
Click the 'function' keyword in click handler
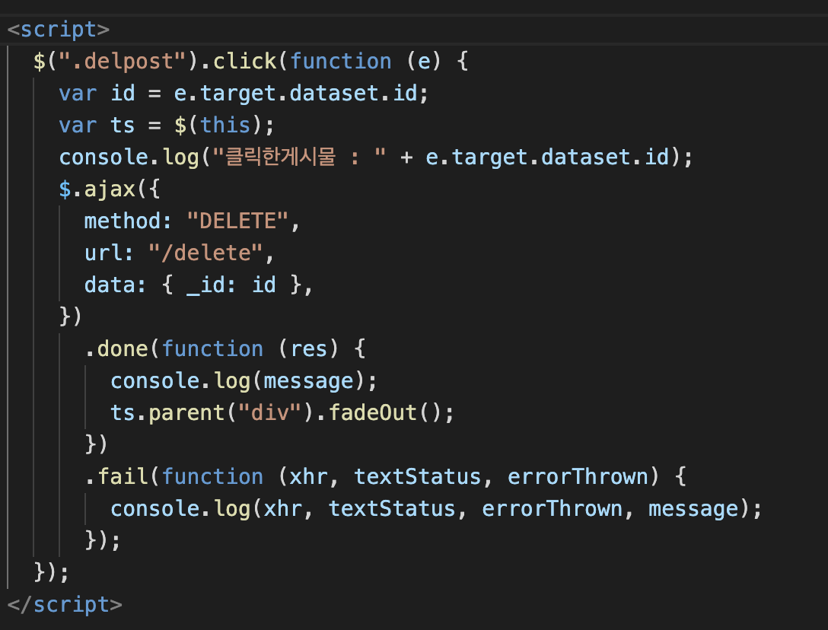(341, 62)
